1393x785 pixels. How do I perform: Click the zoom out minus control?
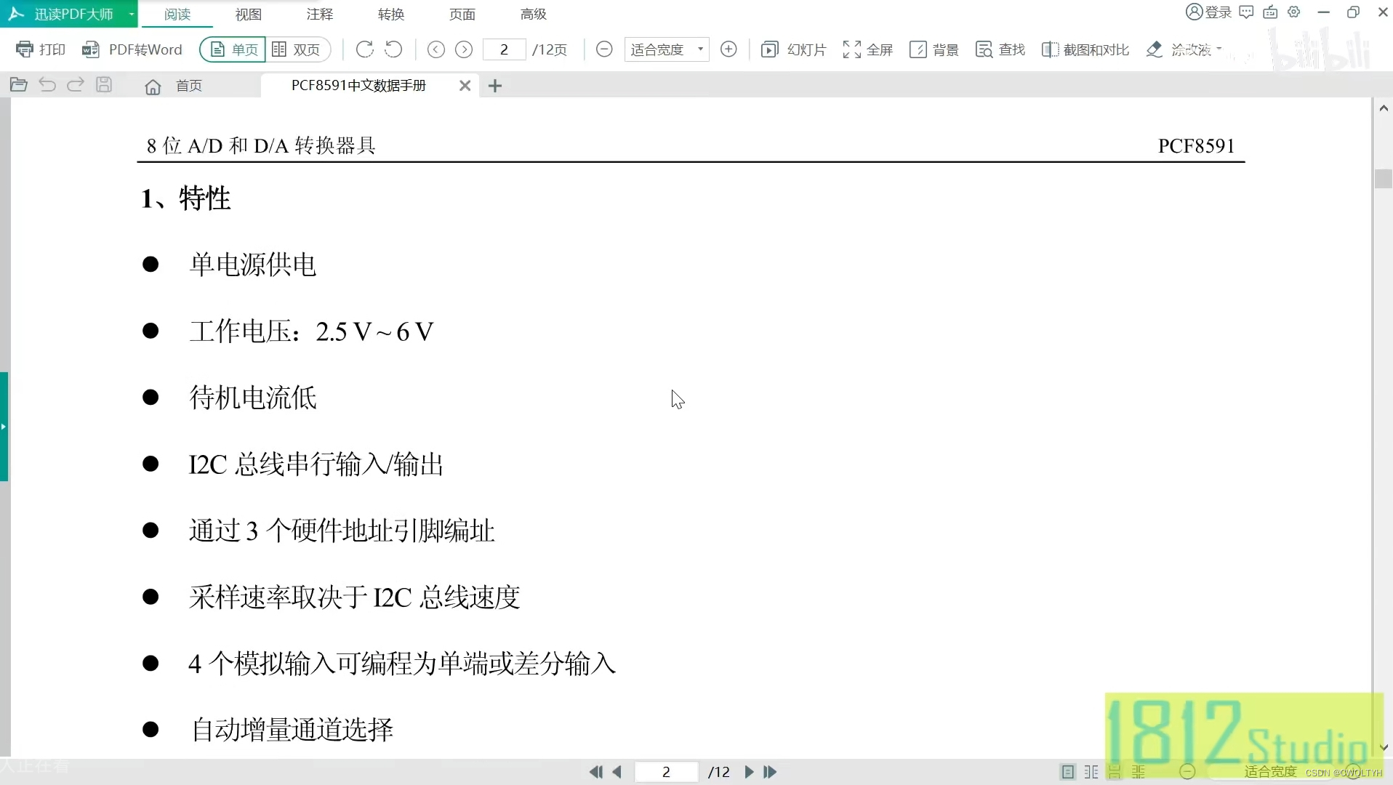[604, 49]
